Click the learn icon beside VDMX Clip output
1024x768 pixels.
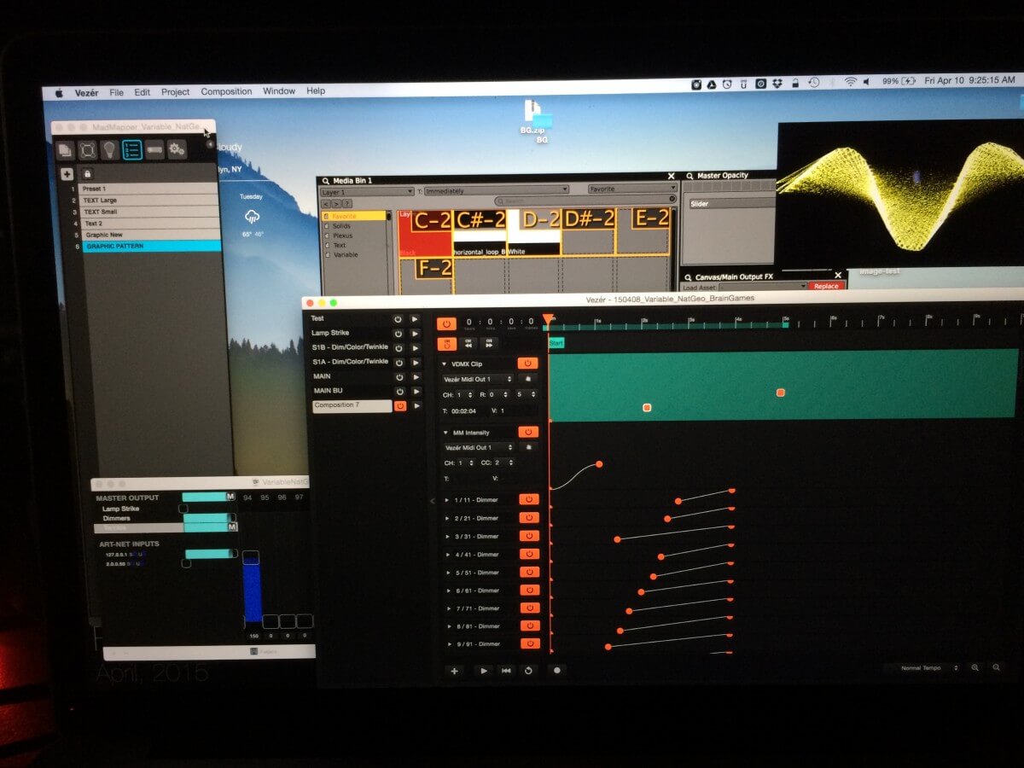tap(527, 379)
